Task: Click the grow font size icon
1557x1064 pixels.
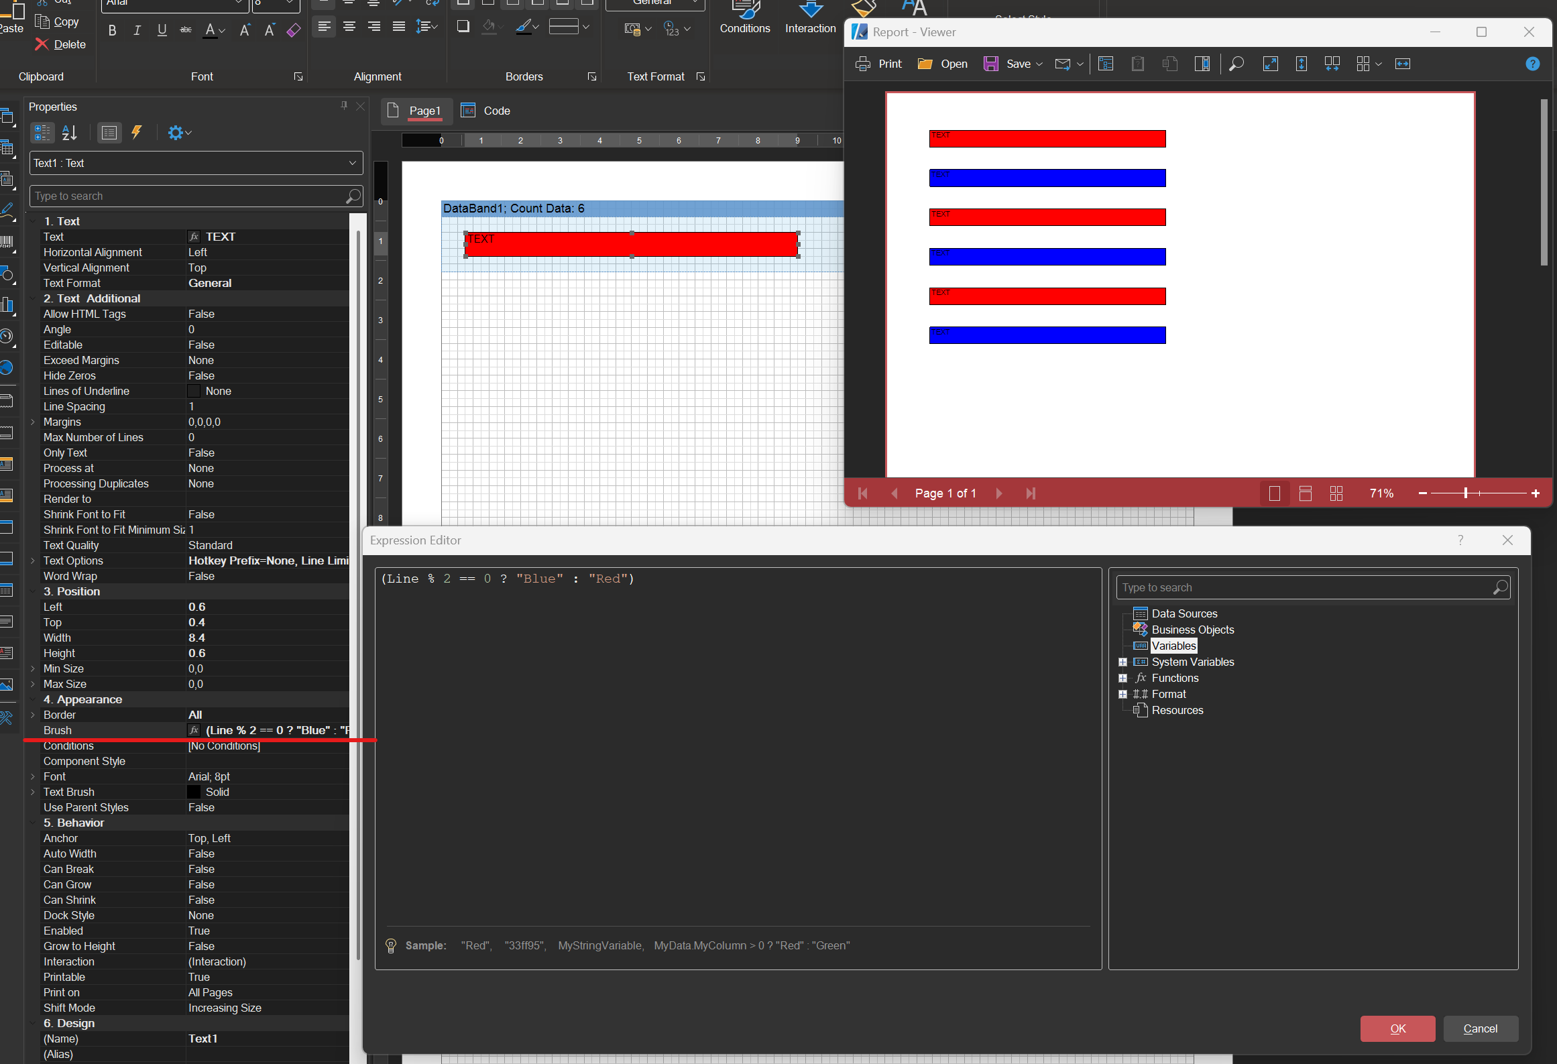Action: (x=245, y=30)
